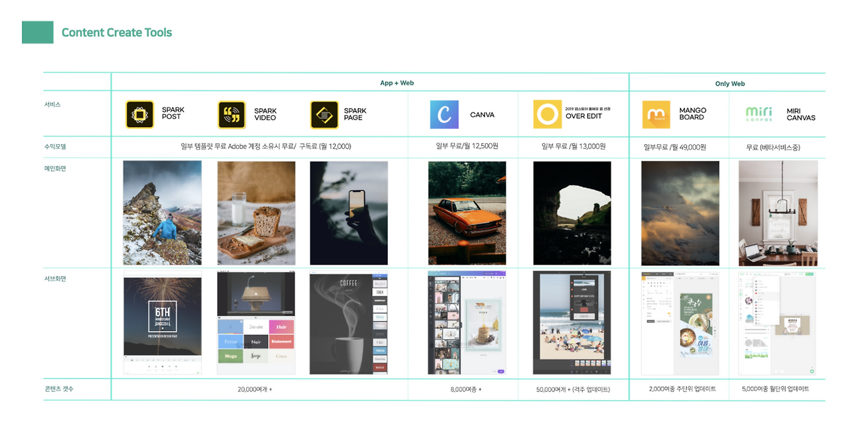Select the SPARK PAGE label
Viewport: 860px width, 427px height.
tap(355, 114)
